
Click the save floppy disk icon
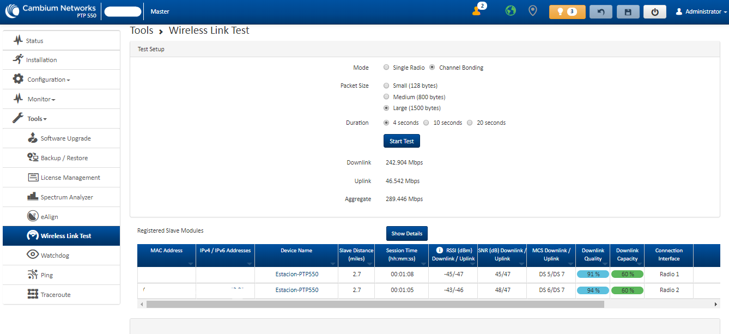pyautogui.click(x=628, y=11)
